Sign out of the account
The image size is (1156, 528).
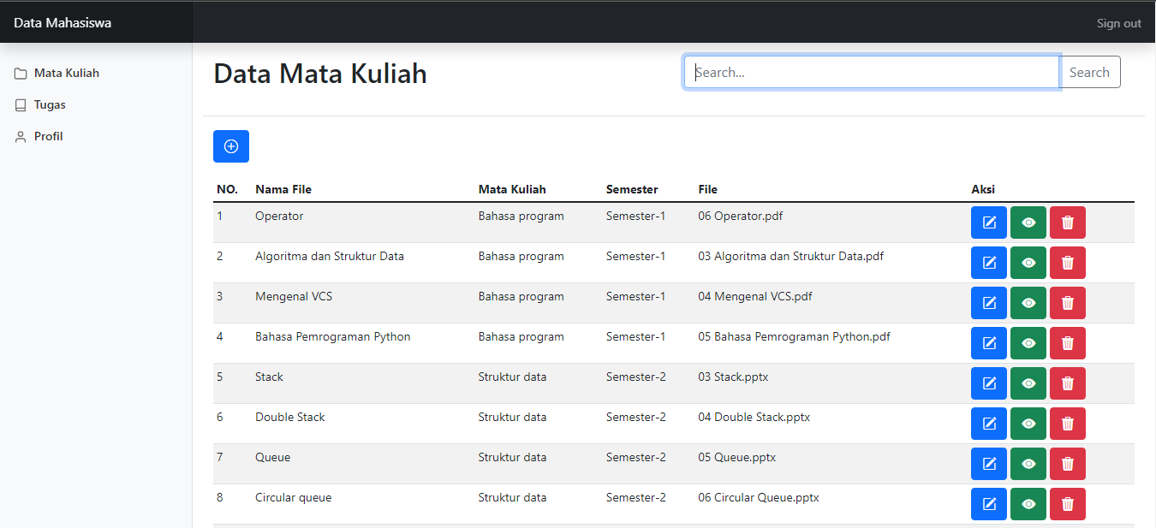tap(1118, 23)
